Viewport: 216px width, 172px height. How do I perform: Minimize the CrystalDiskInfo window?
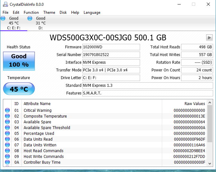(x=179, y=4)
